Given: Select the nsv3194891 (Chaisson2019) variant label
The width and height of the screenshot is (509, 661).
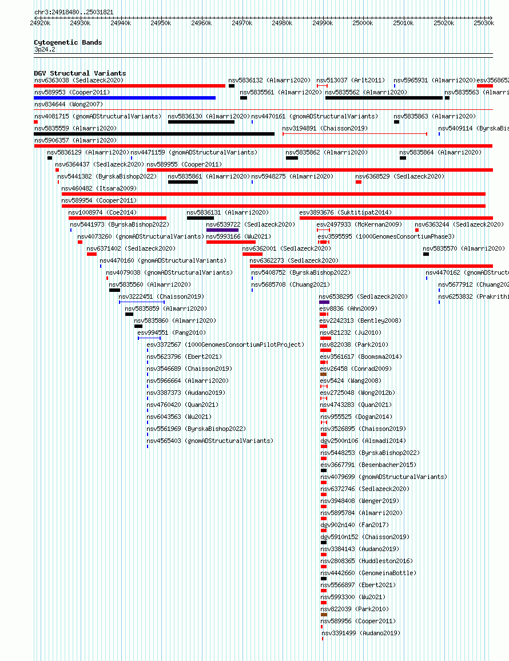Looking at the screenshot, I should (x=325, y=128).
